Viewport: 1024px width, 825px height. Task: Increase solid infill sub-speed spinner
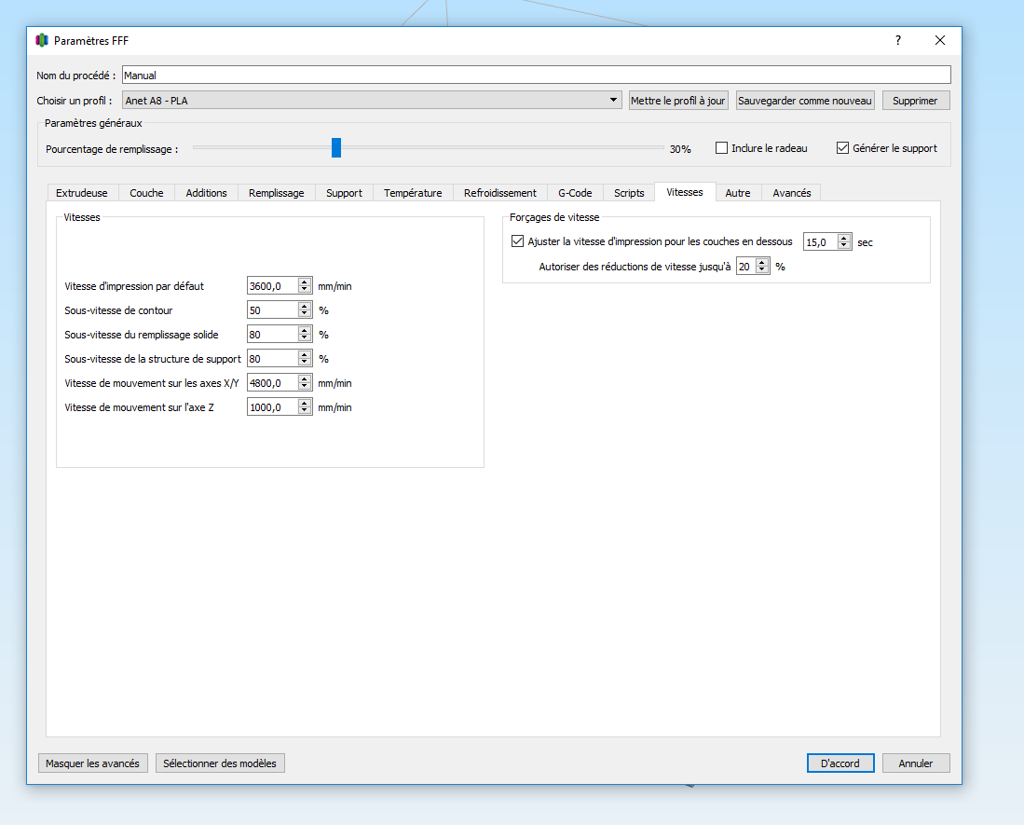click(x=305, y=331)
